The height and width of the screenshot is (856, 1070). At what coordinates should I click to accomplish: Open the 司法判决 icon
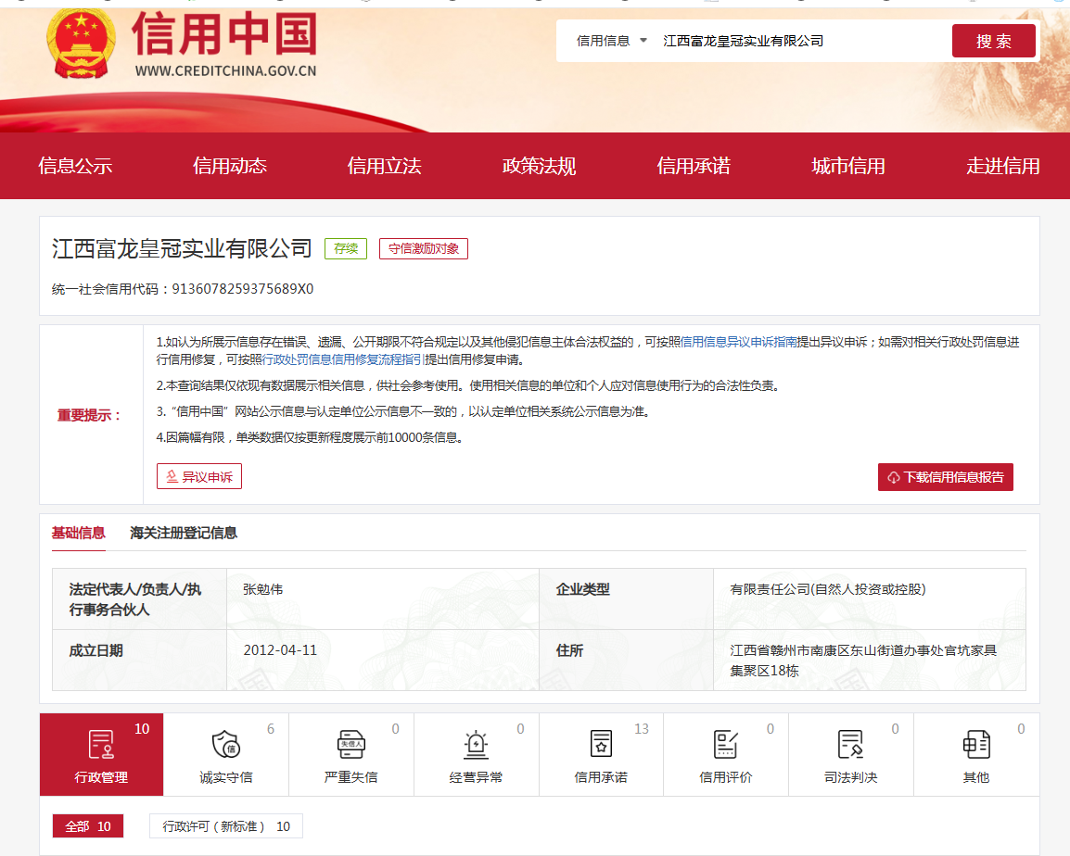click(x=850, y=745)
